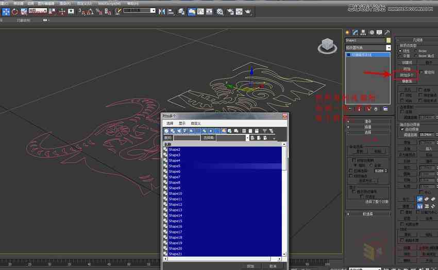Switch to the Utilities command panel tab

click(x=387, y=32)
